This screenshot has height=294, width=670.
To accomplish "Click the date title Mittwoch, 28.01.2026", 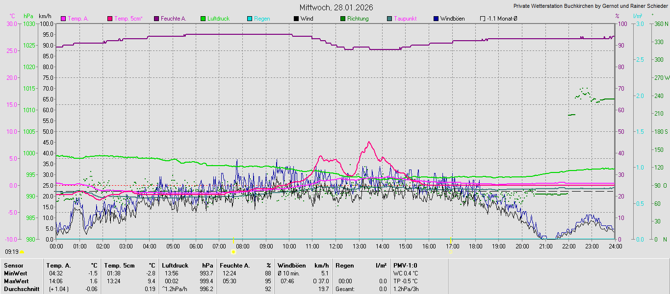I will tap(336, 7).
